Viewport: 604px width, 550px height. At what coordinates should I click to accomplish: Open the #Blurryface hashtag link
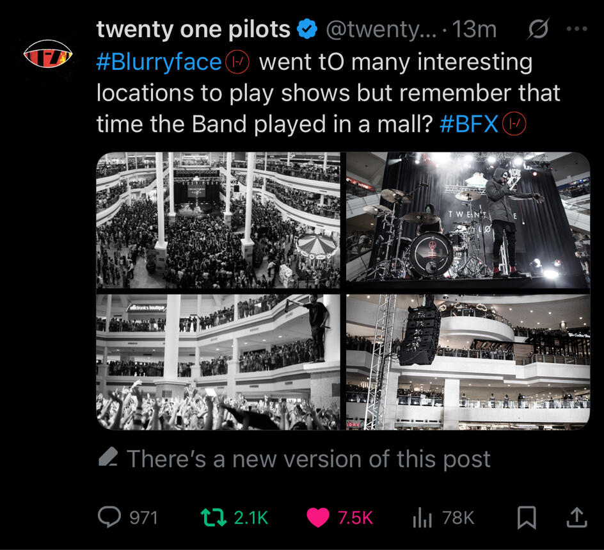point(159,62)
